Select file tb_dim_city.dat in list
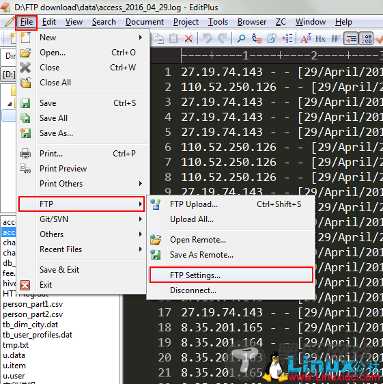This screenshot has width=383, height=384. pos(30,325)
